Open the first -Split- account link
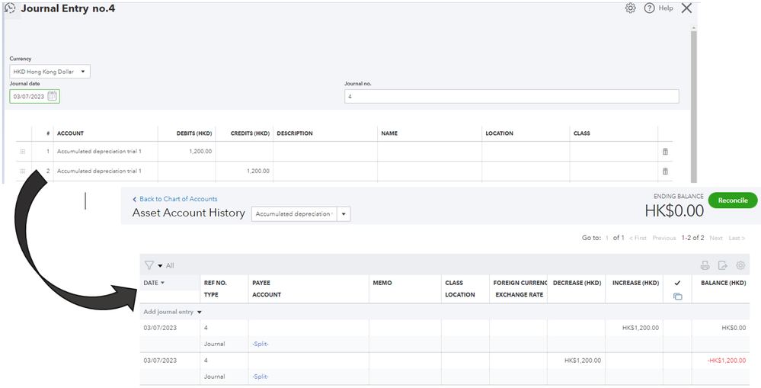The image size is (761, 388). (x=261, y=344)
